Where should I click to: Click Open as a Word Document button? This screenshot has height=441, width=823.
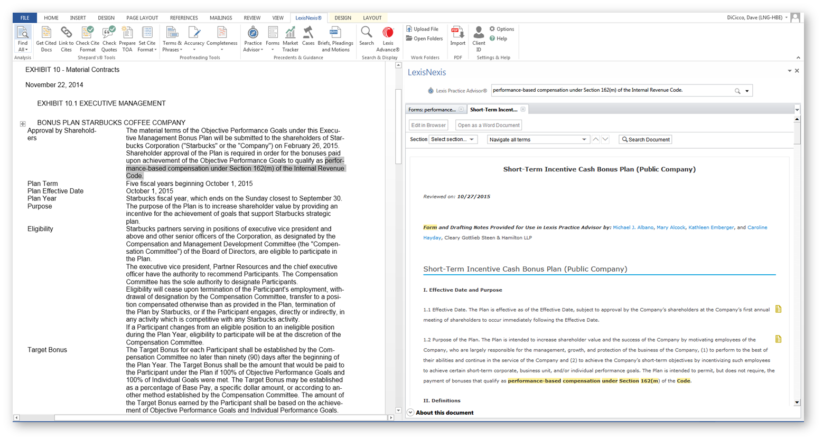489,125
